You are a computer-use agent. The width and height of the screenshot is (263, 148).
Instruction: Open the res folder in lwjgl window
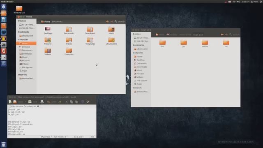coord(226,44)
